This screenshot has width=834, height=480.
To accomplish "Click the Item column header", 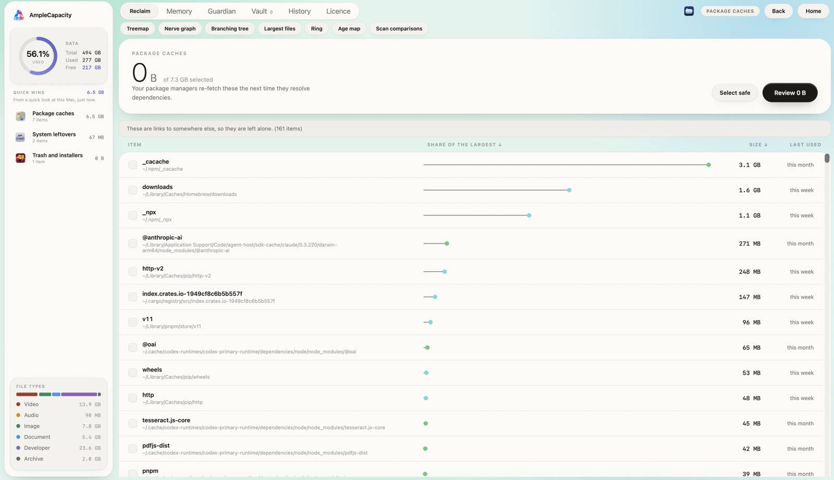I will 134,145.
